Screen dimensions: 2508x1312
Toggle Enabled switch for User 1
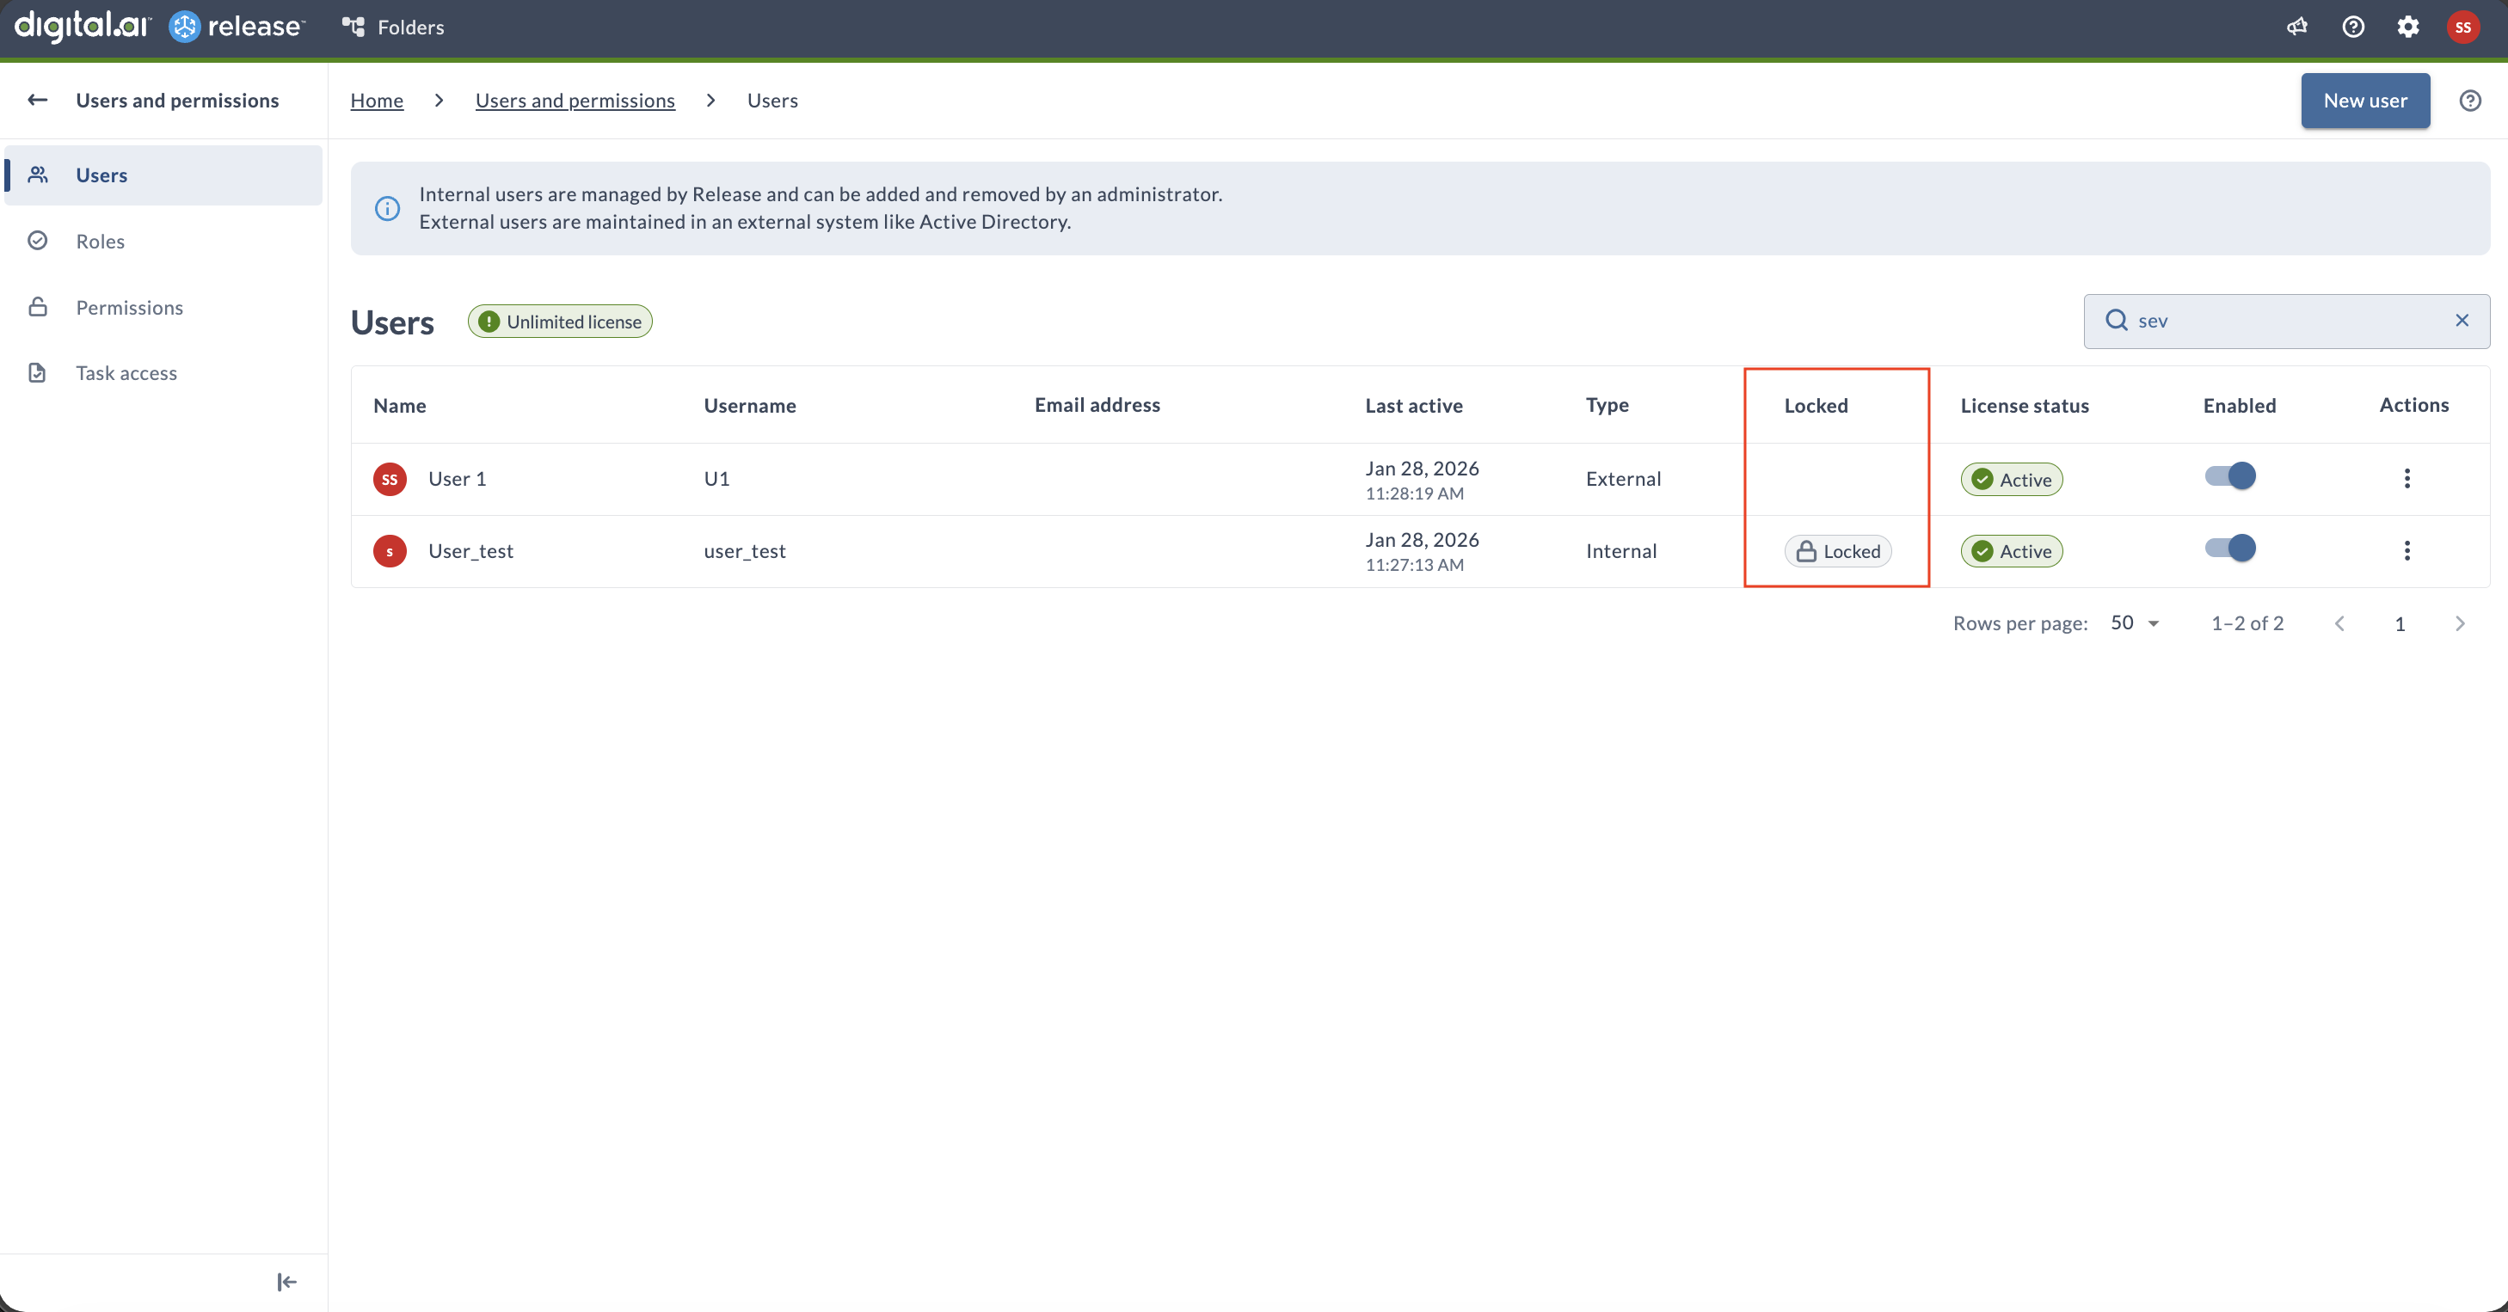(2229, 476)
